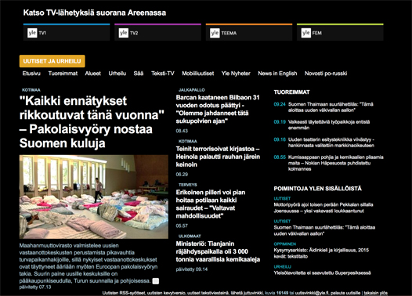Open the Barcan kaataneen Bilbaon article

tap(218, 110)
